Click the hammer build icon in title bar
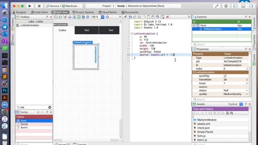The width and height of the screenshot is (258, 145). pyautogui.click(x=217, y=6)
